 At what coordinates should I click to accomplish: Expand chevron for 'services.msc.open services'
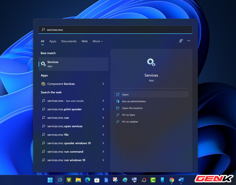point(103,126)
